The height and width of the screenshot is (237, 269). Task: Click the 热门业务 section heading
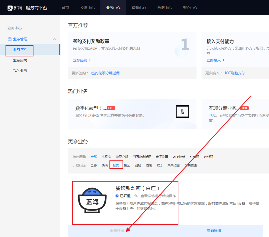click(x=78, y=91)
